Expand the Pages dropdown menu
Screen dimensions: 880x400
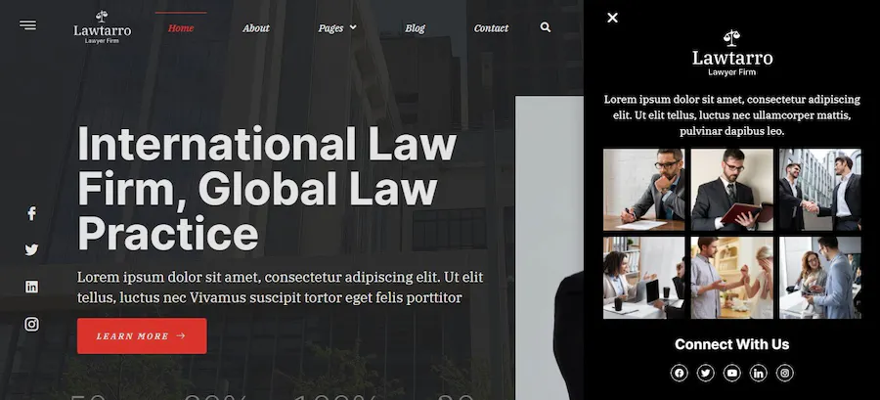336,27
